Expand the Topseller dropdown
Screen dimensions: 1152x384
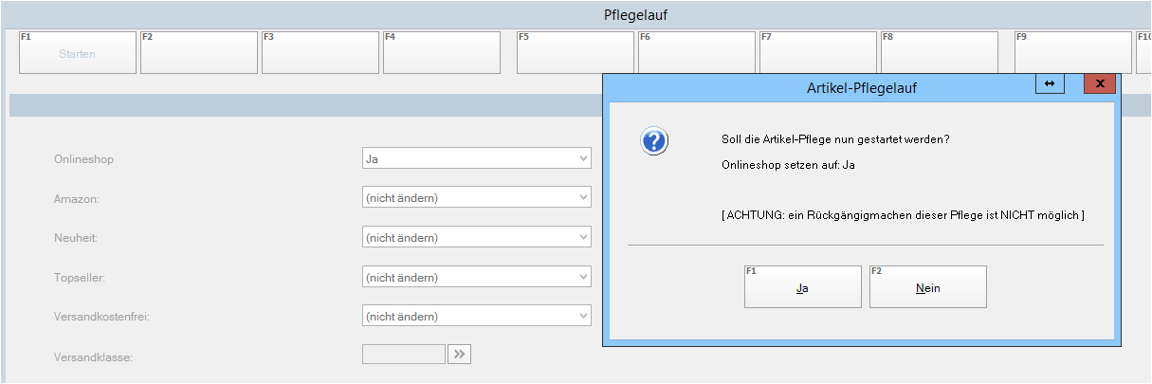(583, 278)
